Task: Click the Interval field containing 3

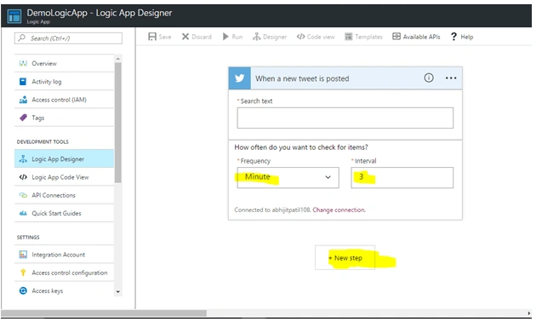Action: 402,178
